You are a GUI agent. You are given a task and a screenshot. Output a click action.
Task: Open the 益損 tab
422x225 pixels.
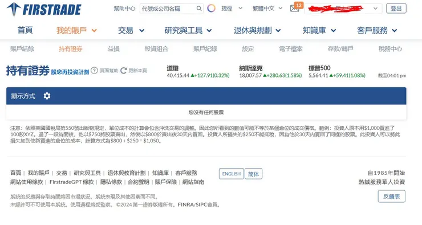click(x=113, y=49)
